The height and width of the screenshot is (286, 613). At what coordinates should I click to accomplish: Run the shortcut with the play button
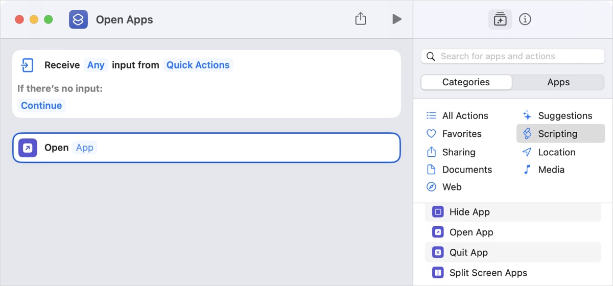396,19
